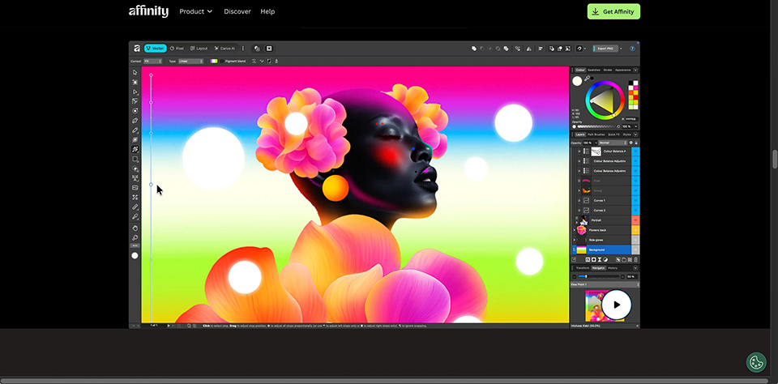The width and height of the screenshot is (778, 384).
Task: Open the Product dropdown menu
Action: coord(195,11)
